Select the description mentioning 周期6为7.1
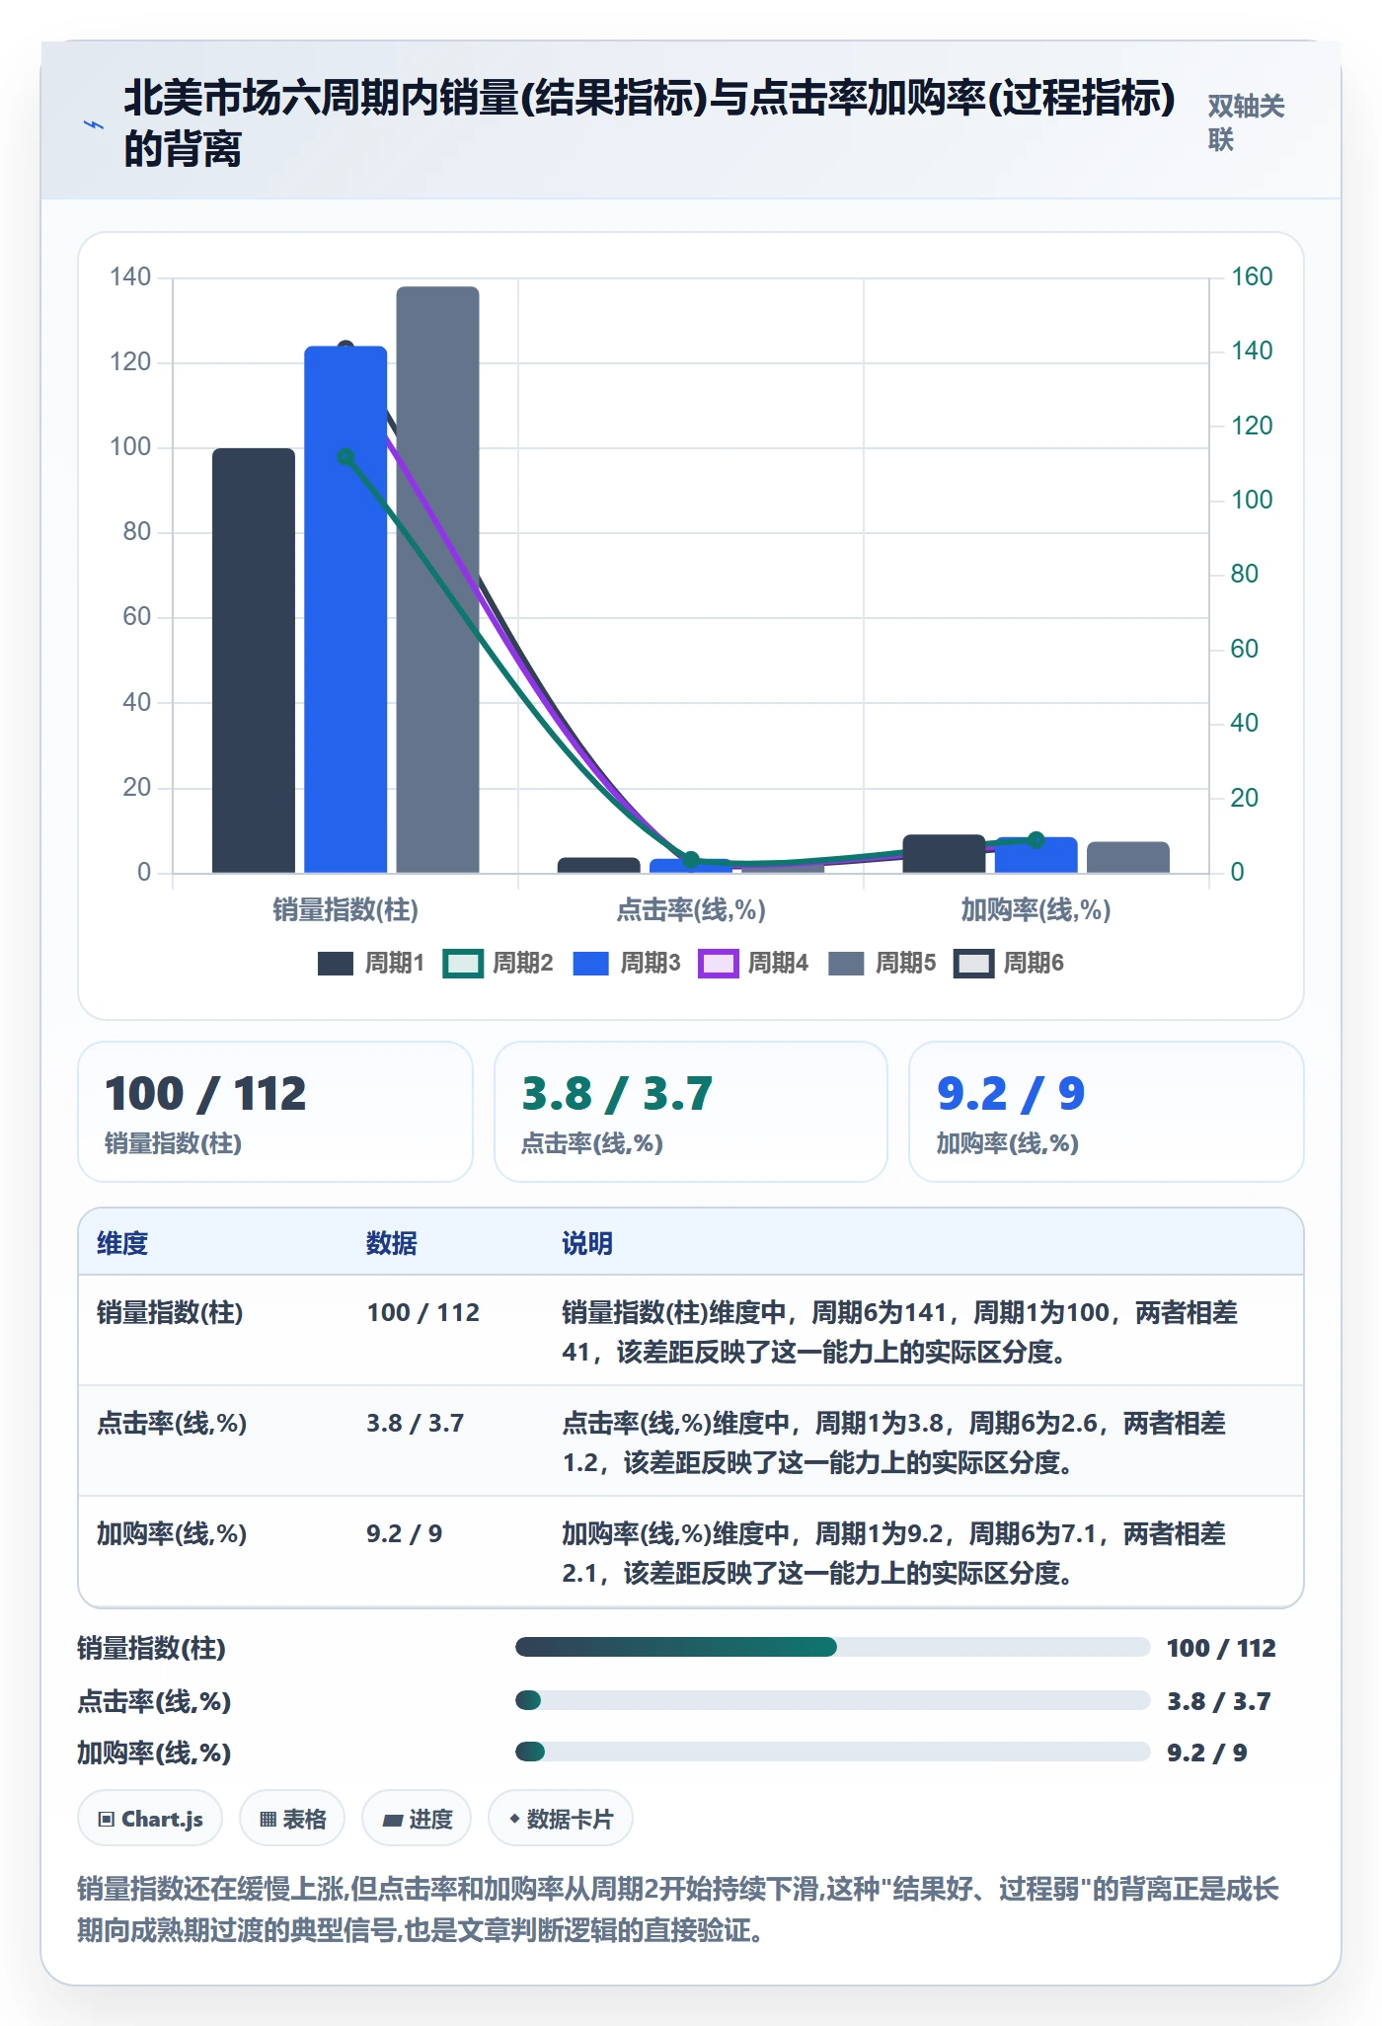Screen dimensions: 1382x2026 click(x=893, y=1553)
